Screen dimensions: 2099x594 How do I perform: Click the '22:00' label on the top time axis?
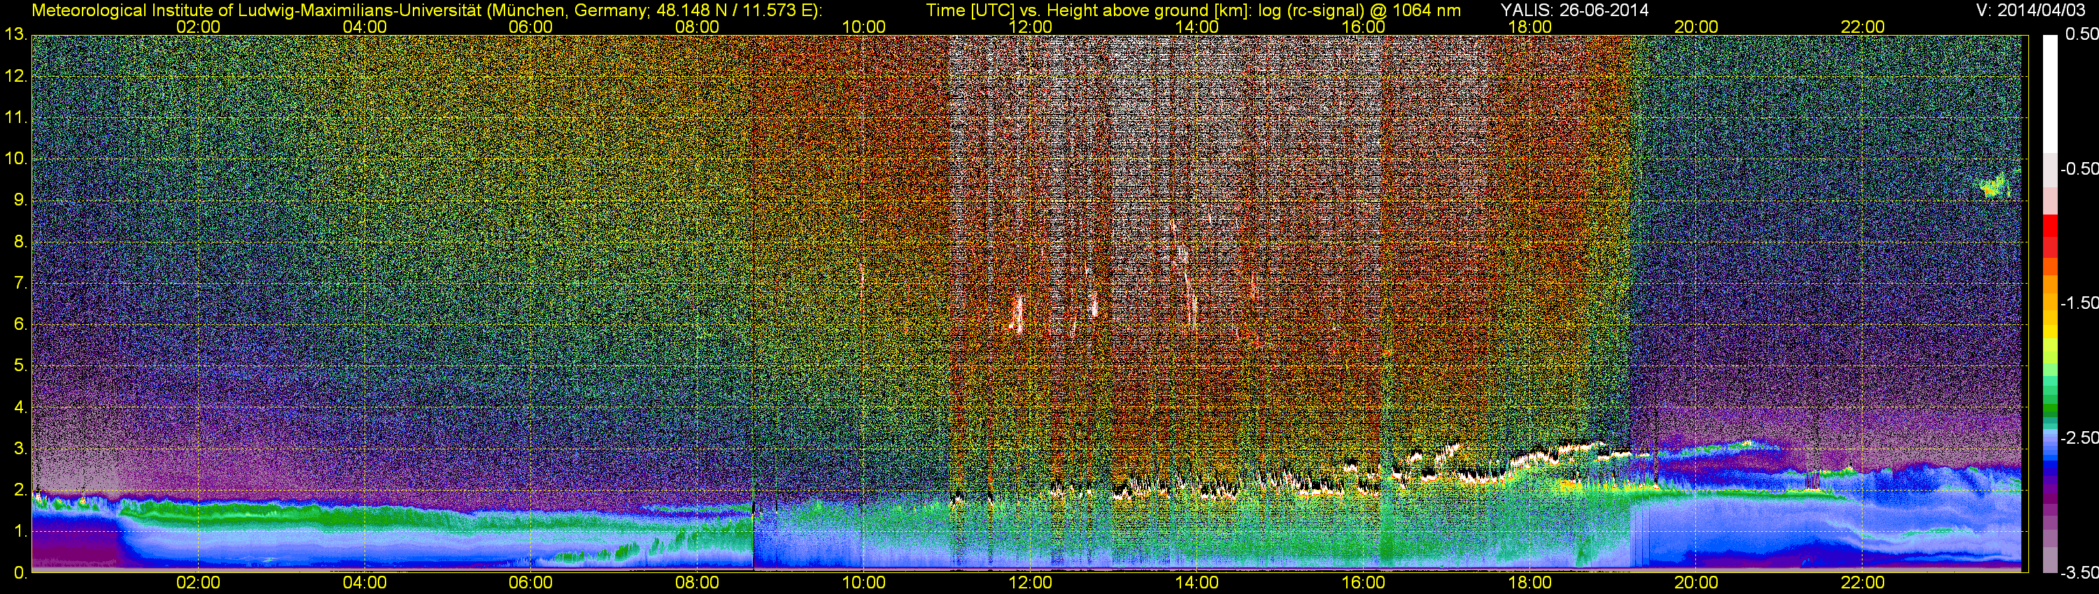point(1863,27)
